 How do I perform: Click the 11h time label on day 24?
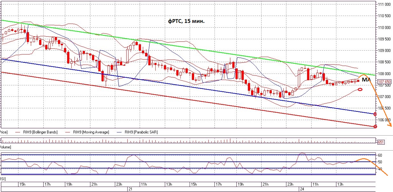(315, 184)
